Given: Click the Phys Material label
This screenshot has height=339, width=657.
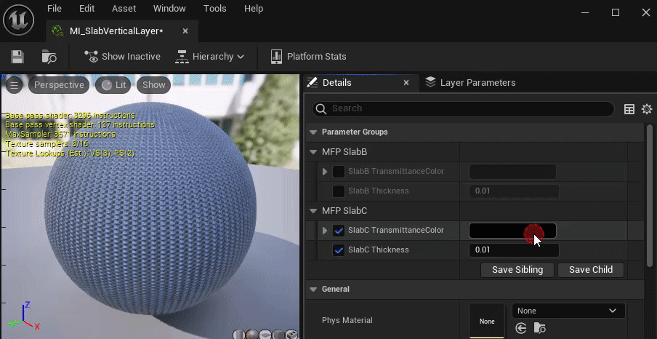Looking at the screenshot, I should click(347, 321).
